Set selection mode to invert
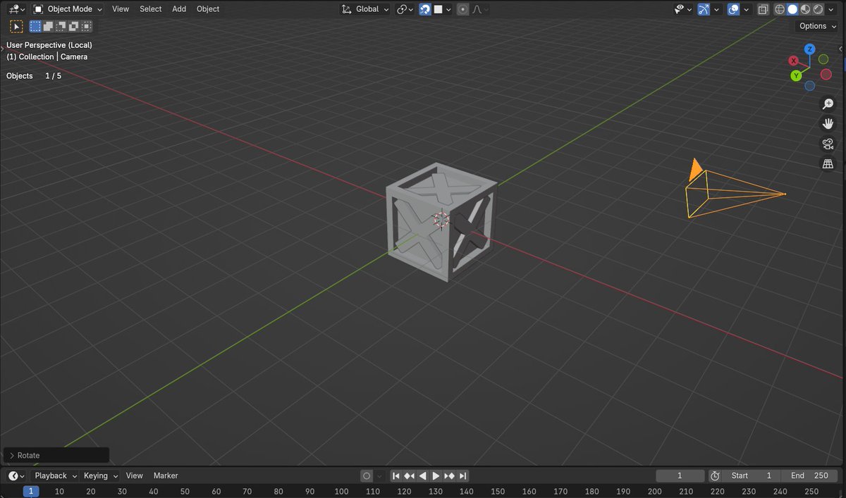846x498 pixels. click(x=73, y=27)
